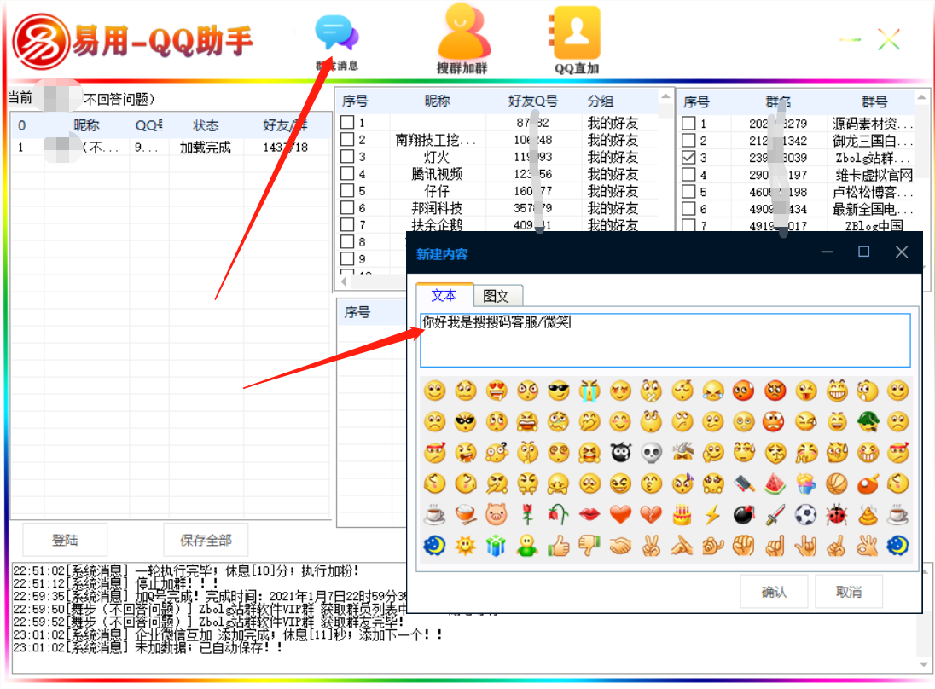
Task: Insert the pig face emoji
Action: pos(497,514)
